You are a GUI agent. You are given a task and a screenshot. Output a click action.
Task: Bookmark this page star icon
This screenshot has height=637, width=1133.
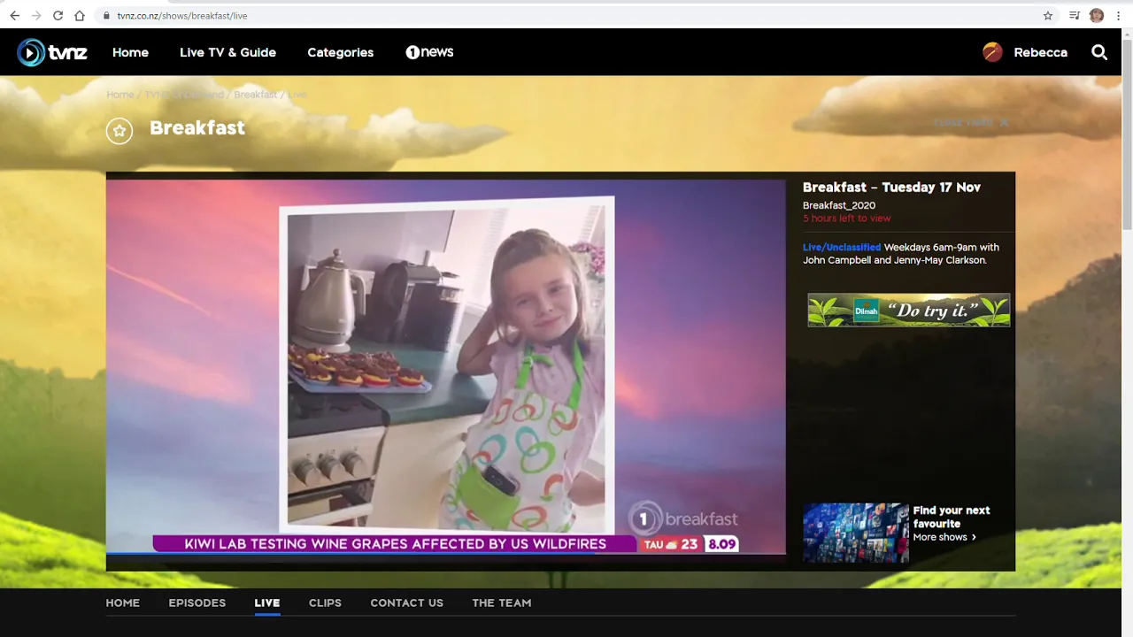click(x=1048, y=15)
